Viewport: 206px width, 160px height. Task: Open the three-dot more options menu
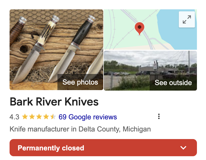[159, 116]
